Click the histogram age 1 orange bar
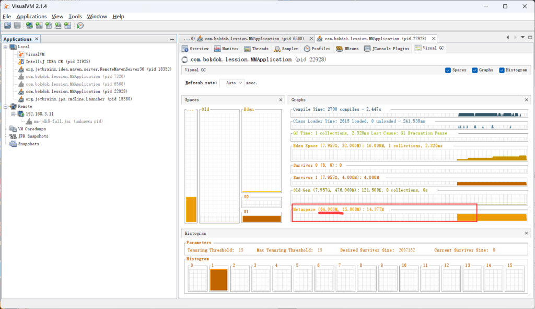 click(218, 280)
